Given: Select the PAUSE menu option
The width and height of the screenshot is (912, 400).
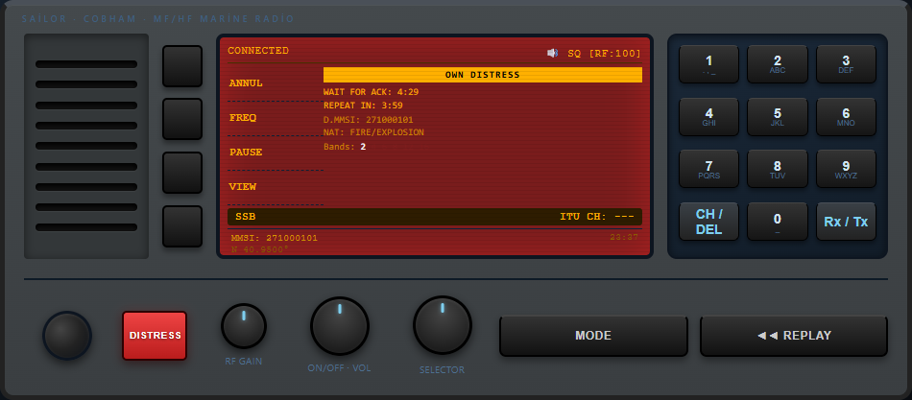Looking at the screenshot, I should pos(246,153).
